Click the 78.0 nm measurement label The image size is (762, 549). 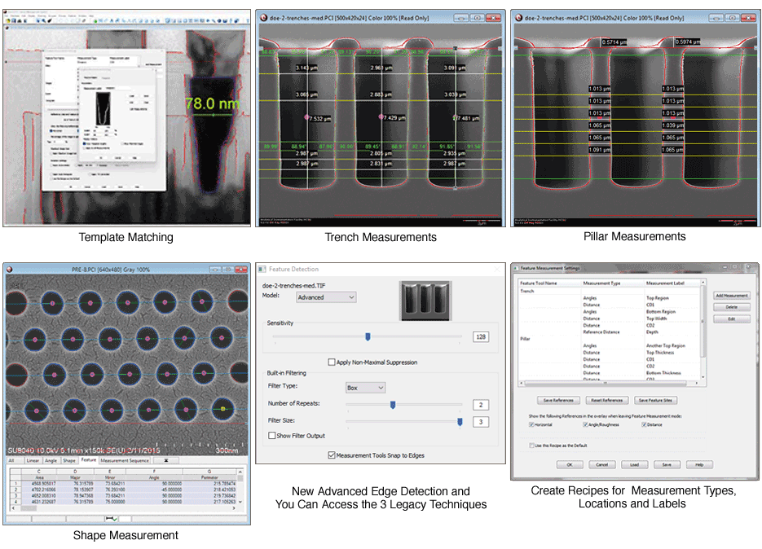click(x=212, y=103)
